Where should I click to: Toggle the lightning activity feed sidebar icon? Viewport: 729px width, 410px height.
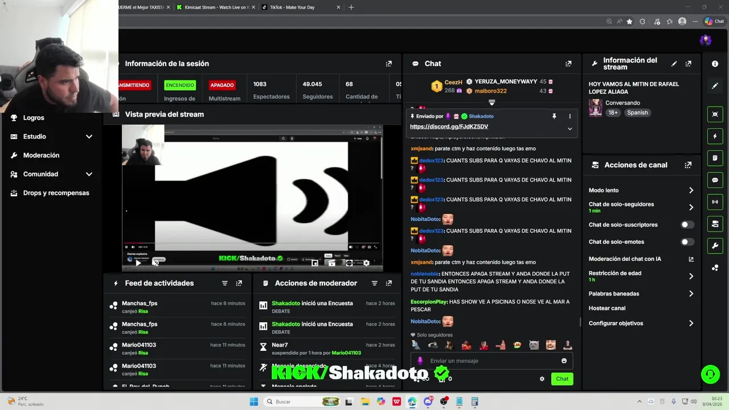tap(715, 136)
